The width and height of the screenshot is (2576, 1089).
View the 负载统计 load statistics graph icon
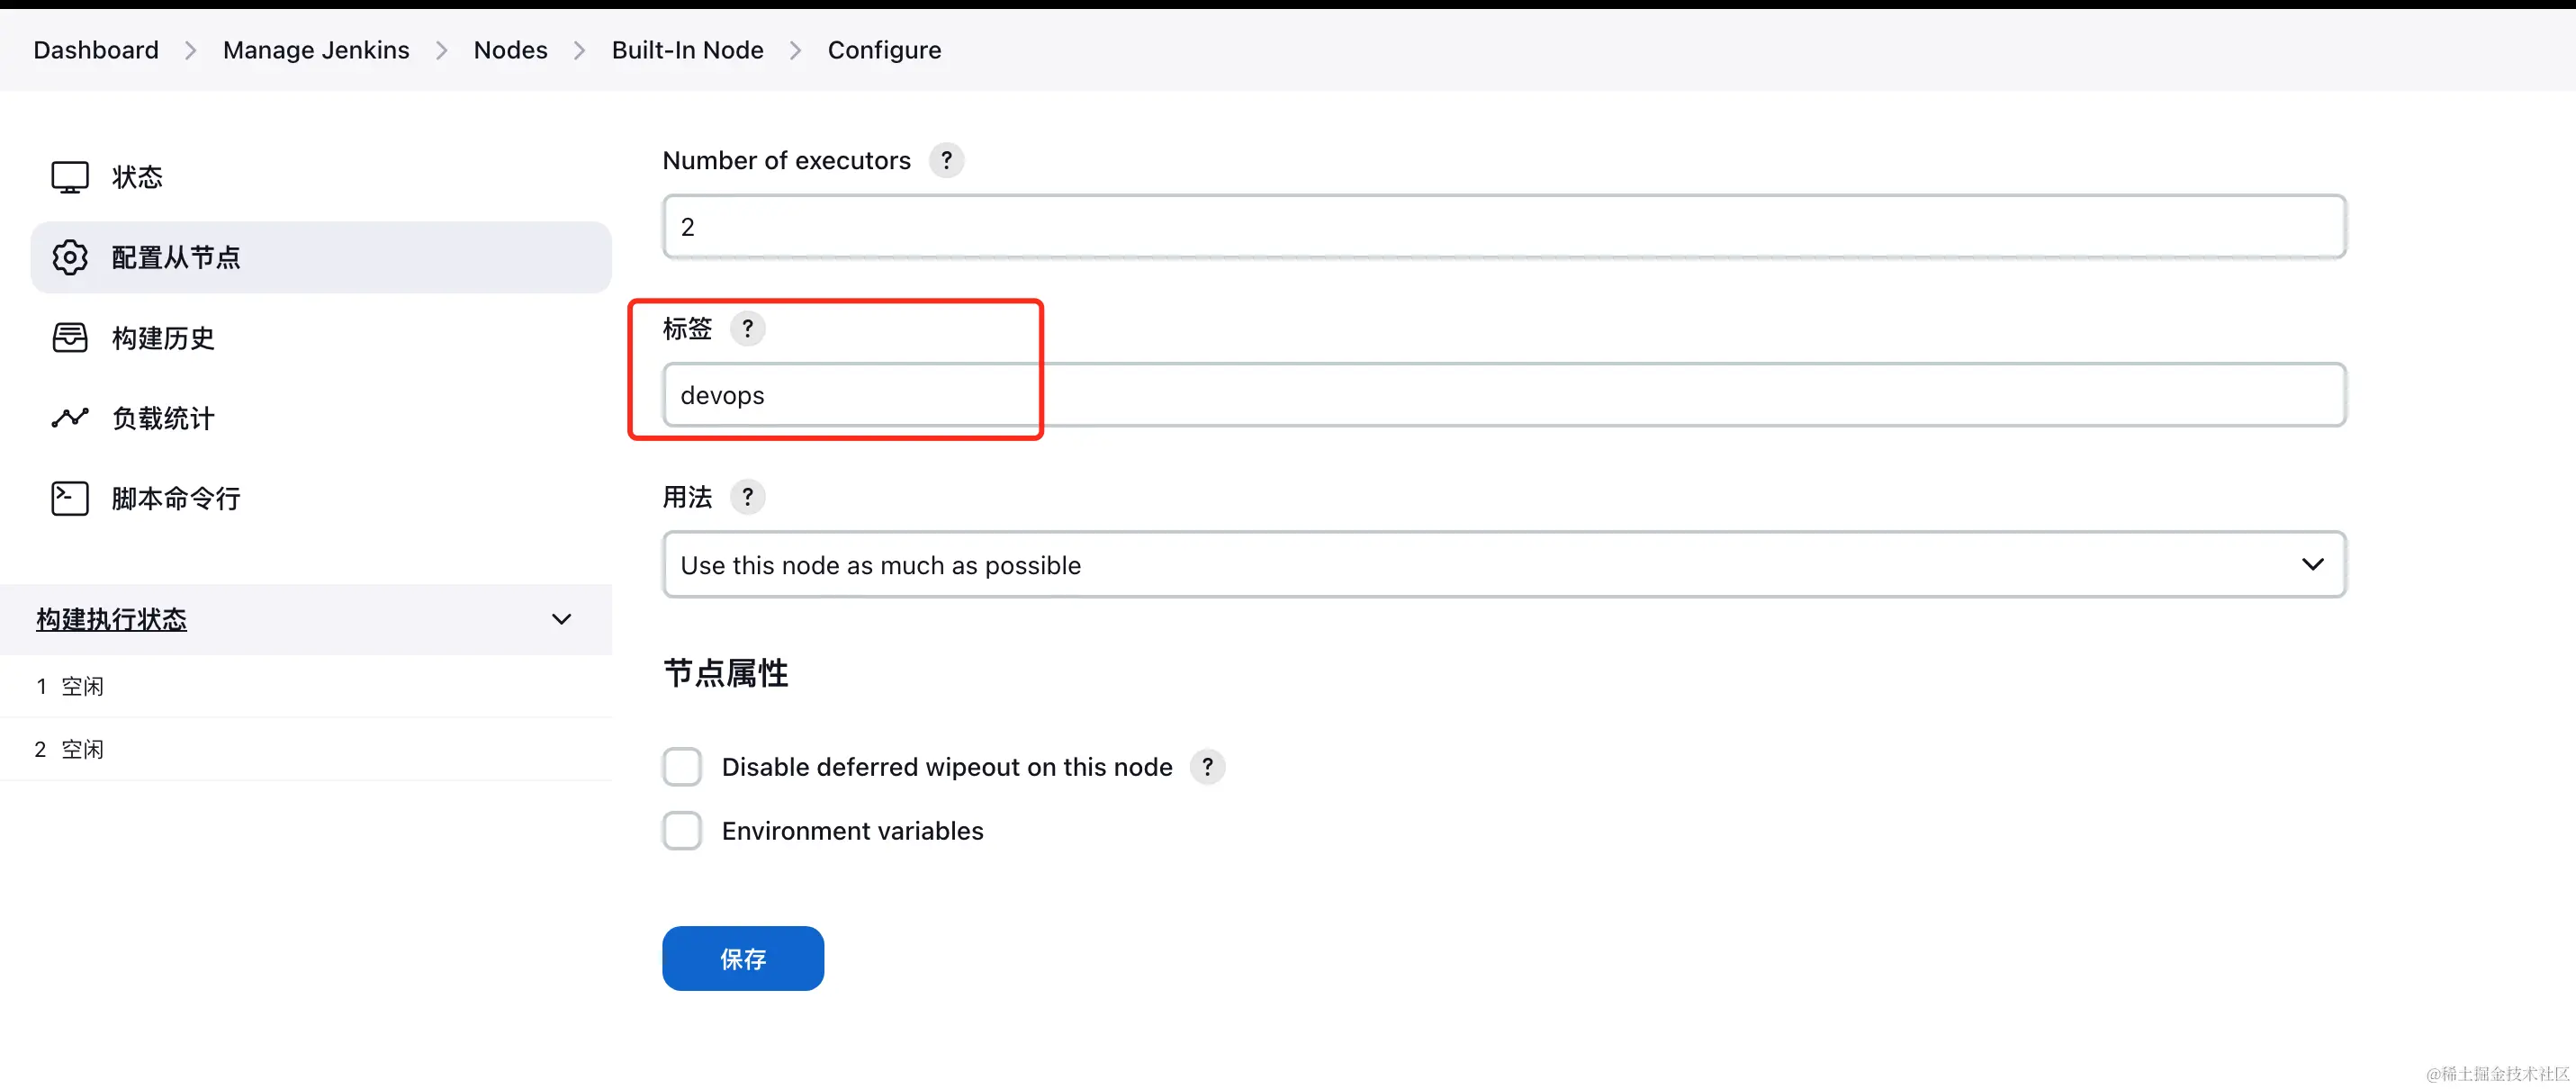coord(70,417)
